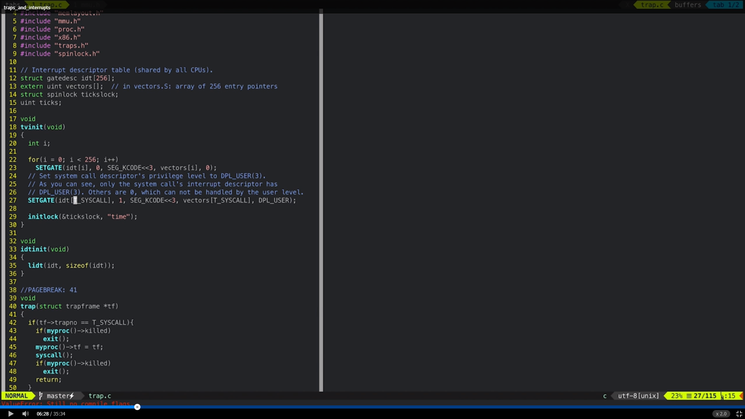
Task: Click the 06:28 / 35:34 time display
Action: point(51,414)
